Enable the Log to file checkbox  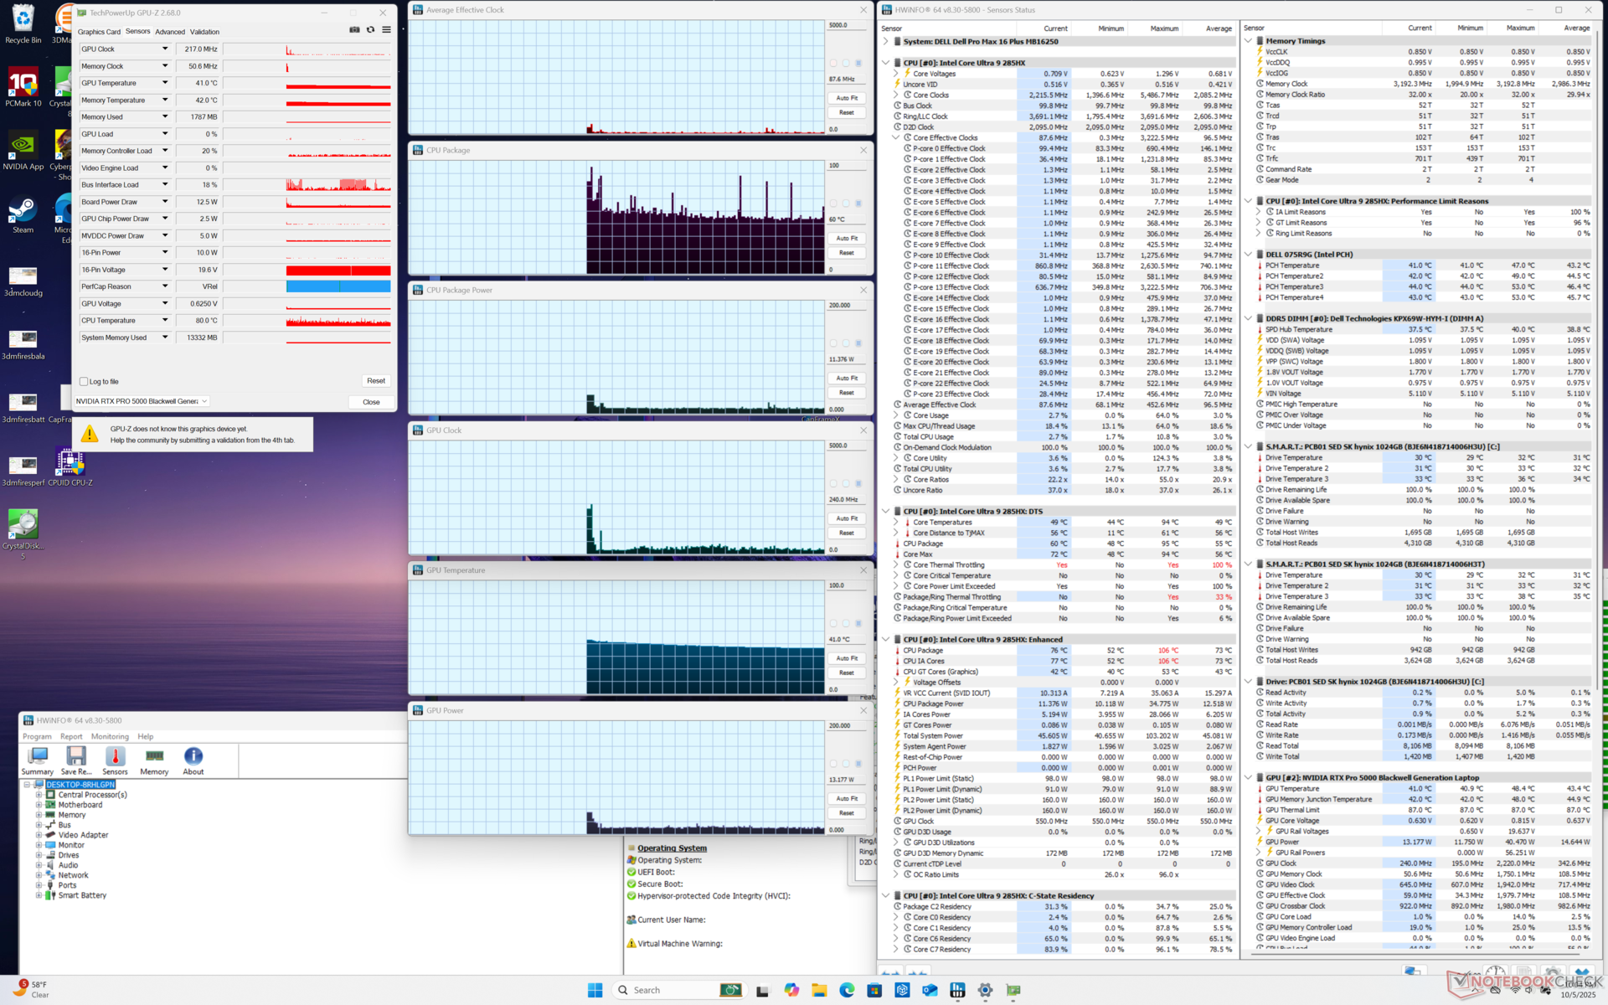click(84, 382)
